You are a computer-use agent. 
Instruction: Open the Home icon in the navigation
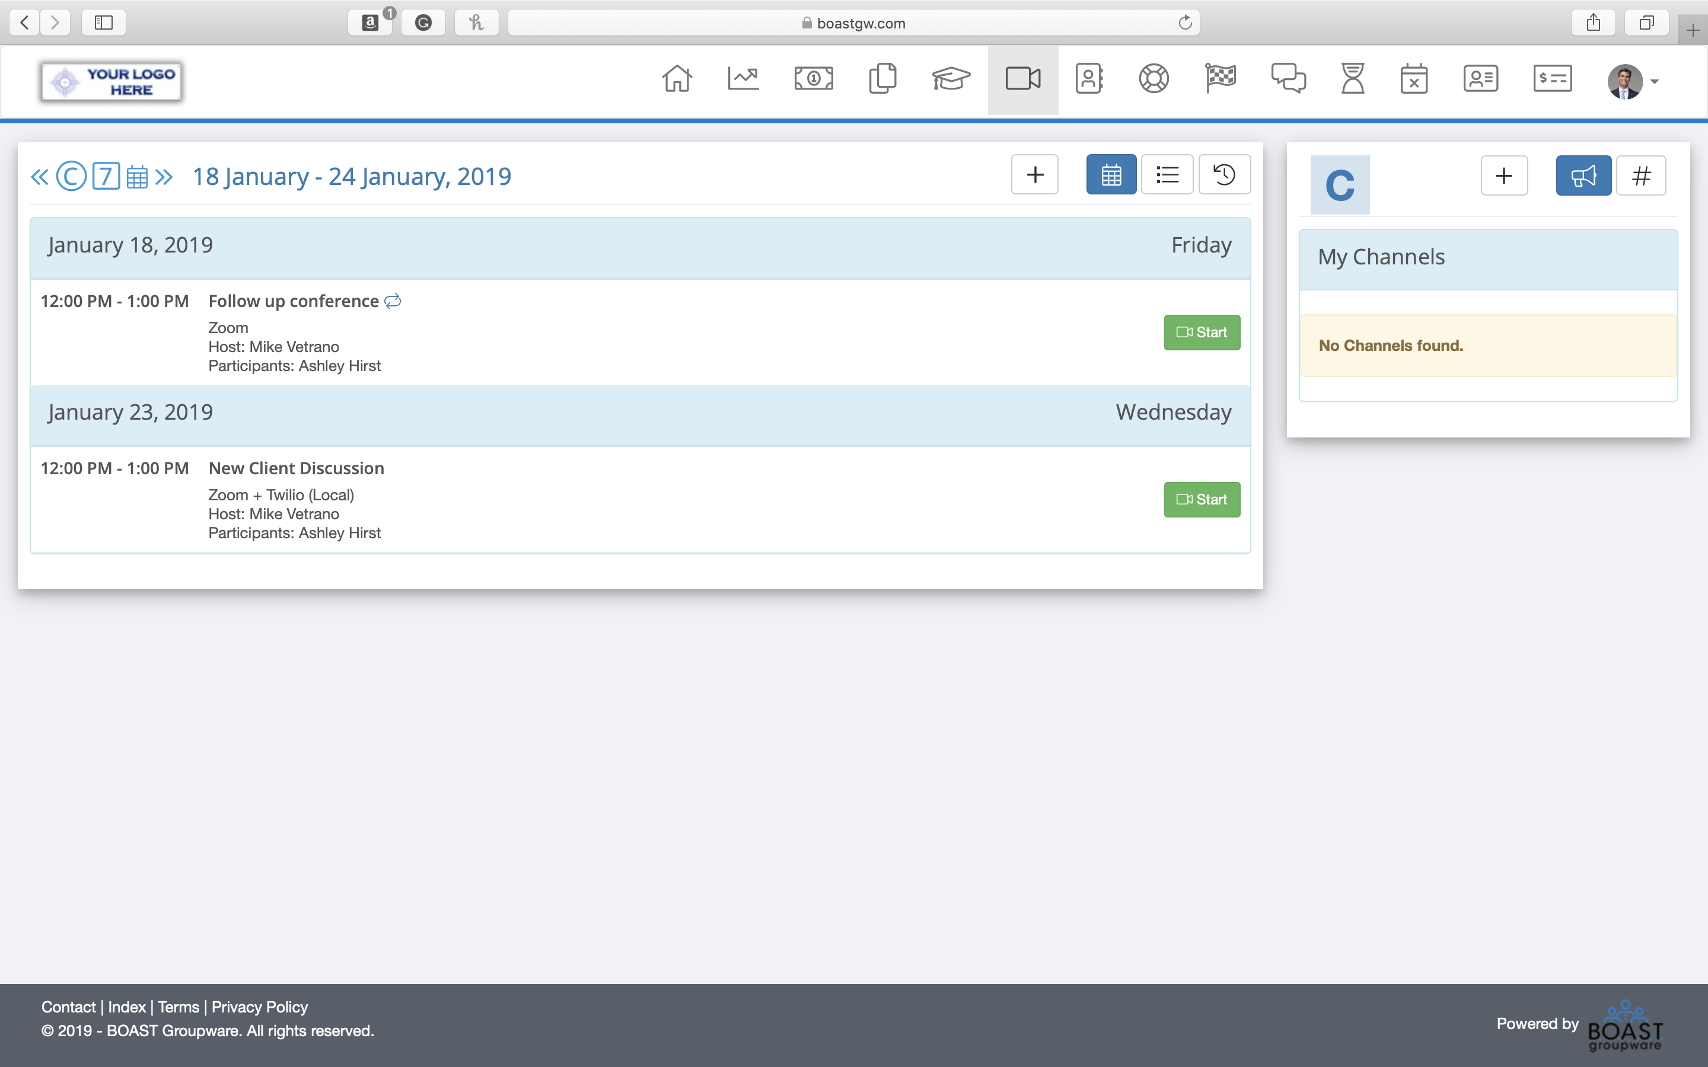pos(676,78)
